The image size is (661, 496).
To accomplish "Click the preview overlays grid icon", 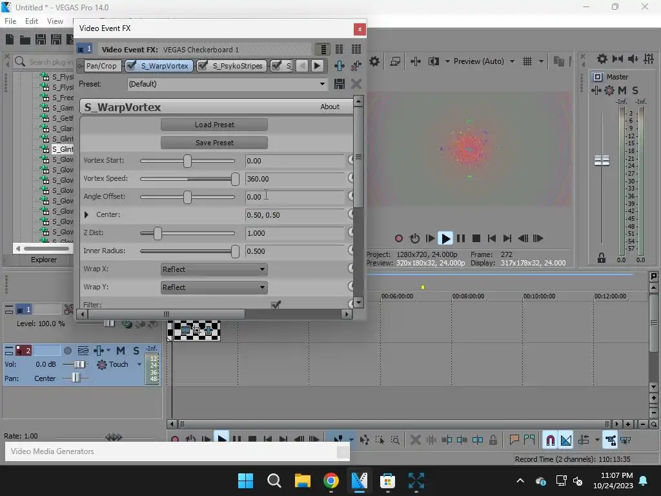I will point(527,61).
